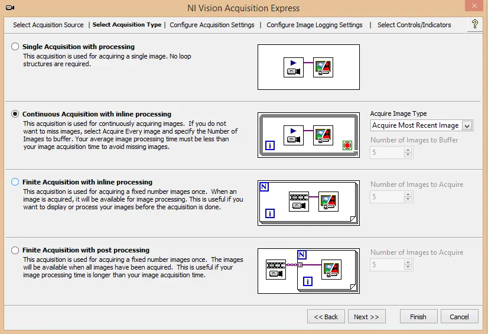488x334 pixels.
Task: Select Continuous Acquisition with inline processing option
Action: pyautogui.click(x=15, y=114)
